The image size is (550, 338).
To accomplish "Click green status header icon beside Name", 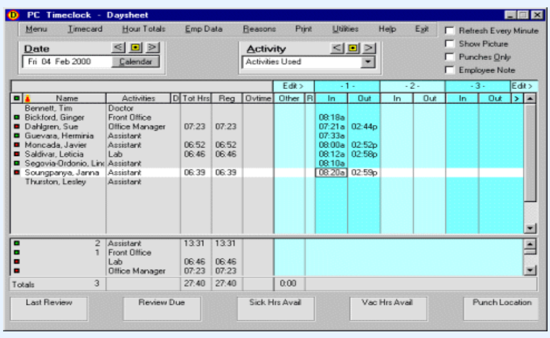I will [x=16, y=98].
